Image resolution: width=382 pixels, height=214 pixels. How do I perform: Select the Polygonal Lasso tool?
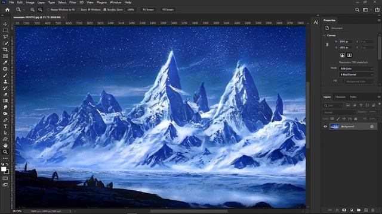coord(5,37)
